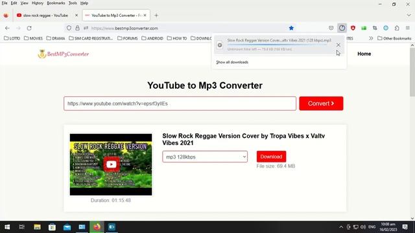Click the tracking protection shield icon
415x233 pixels.
click(69, 28)
